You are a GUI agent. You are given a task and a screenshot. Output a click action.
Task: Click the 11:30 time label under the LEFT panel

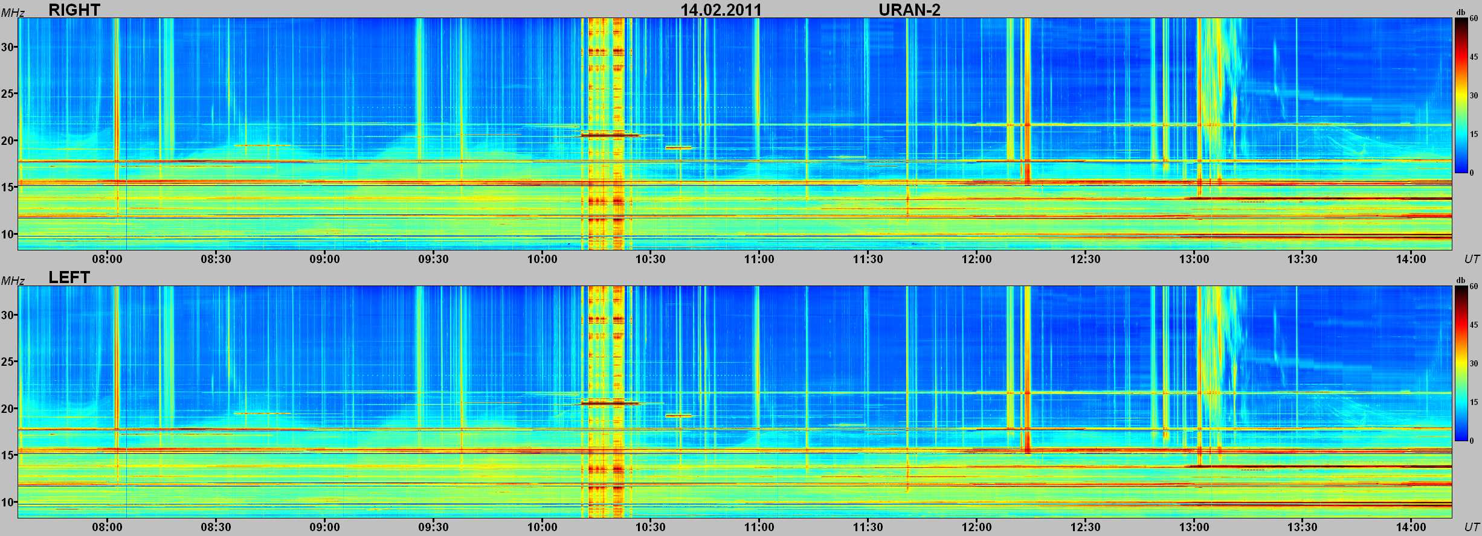coord(868,527)
